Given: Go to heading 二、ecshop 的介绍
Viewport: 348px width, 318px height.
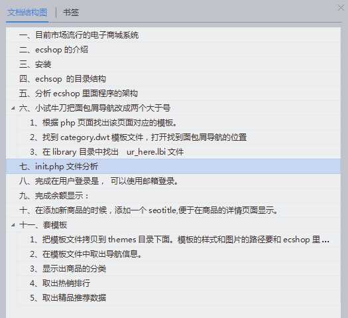Looking at the screenshot, I should click(54, 50).
